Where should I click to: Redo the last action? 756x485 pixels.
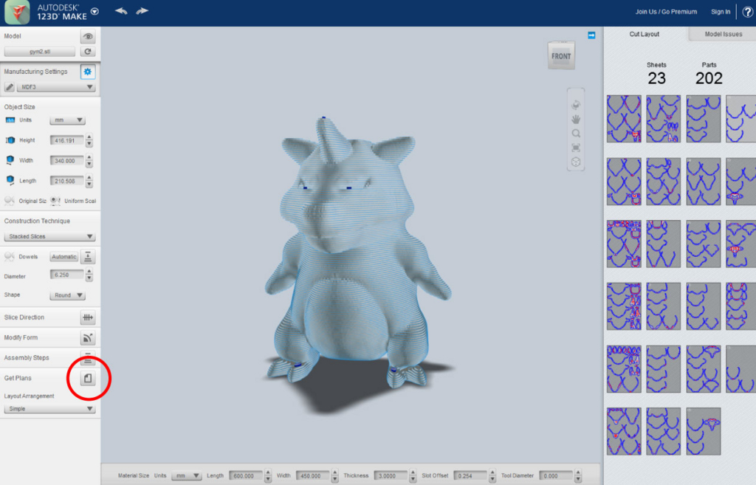click(x=142, y=10)
